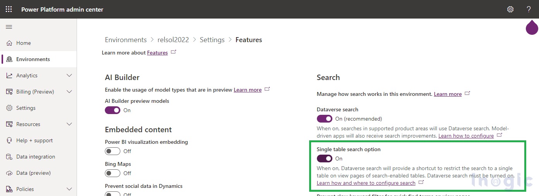Click the Home house icon
The width and height of the screenshot is (539, 196).
pos(9,43)
